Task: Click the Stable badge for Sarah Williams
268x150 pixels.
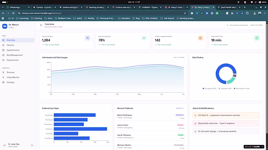Action: tap(181, 135)
